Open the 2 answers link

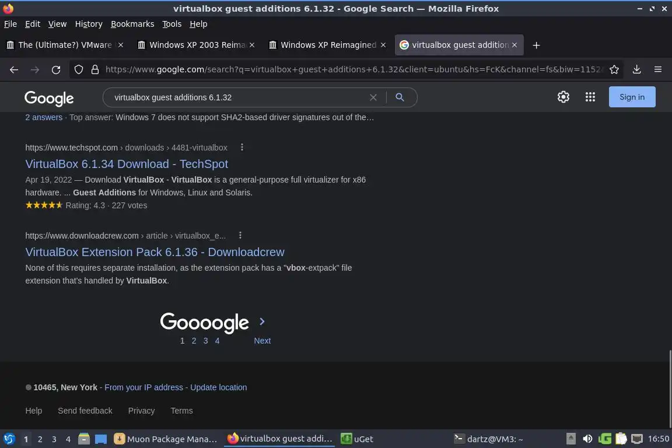44,117
